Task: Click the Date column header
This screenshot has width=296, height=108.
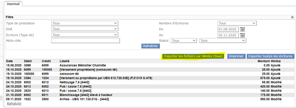Action: pos(9,61)
